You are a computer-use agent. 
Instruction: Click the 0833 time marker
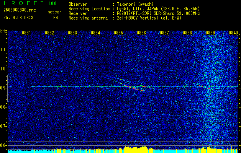point(72,33)
